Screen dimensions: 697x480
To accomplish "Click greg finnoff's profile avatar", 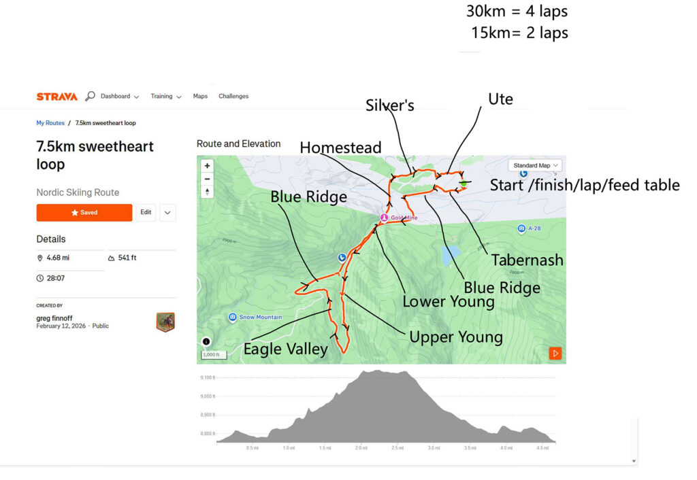I will coord(165,322).
